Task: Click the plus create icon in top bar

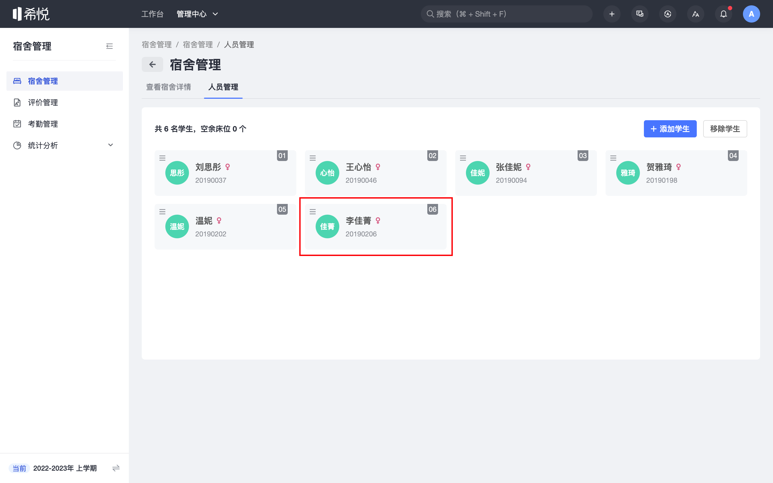Action: click(612, 14)
